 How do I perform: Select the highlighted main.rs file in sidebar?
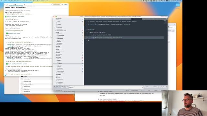[68, 63]
